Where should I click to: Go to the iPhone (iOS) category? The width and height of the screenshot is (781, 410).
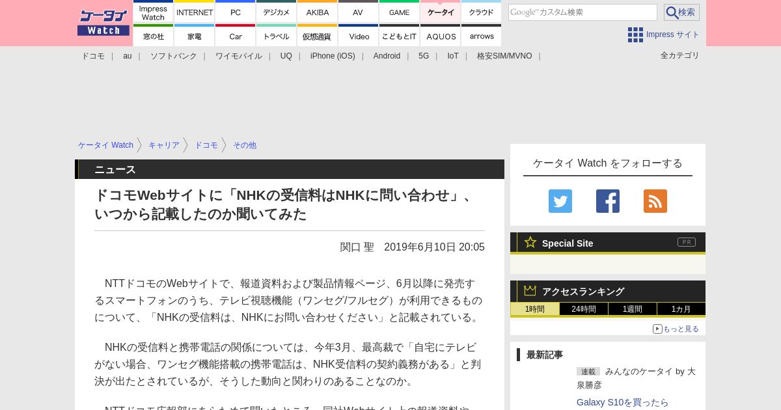333,56
